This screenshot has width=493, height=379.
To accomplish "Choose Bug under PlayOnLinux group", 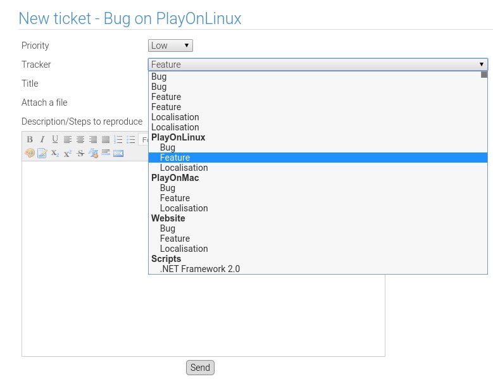I will (x=318, y=147).
